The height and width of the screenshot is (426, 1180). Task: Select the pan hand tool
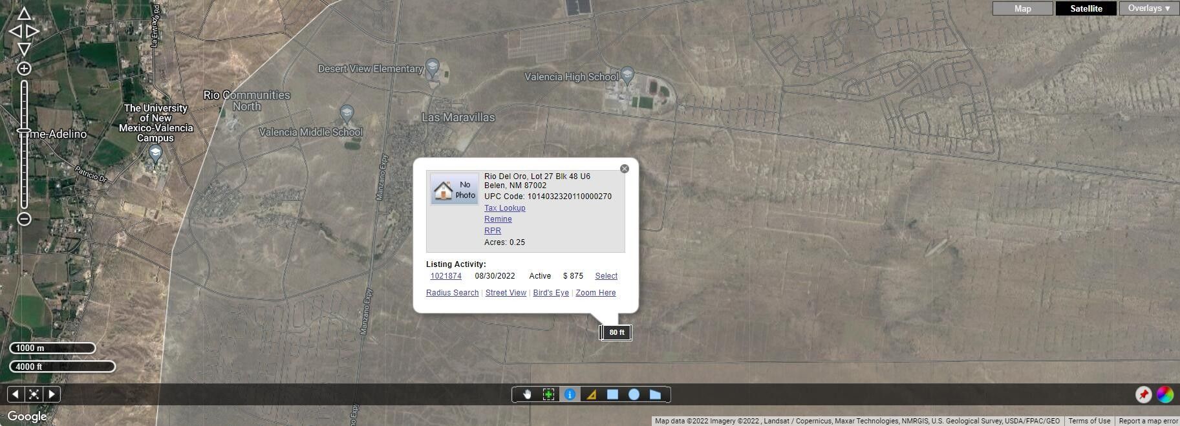(x=527, y=394)
